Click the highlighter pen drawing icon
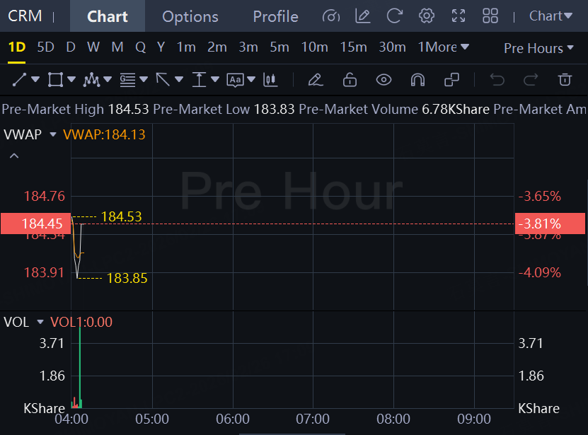 316,79
